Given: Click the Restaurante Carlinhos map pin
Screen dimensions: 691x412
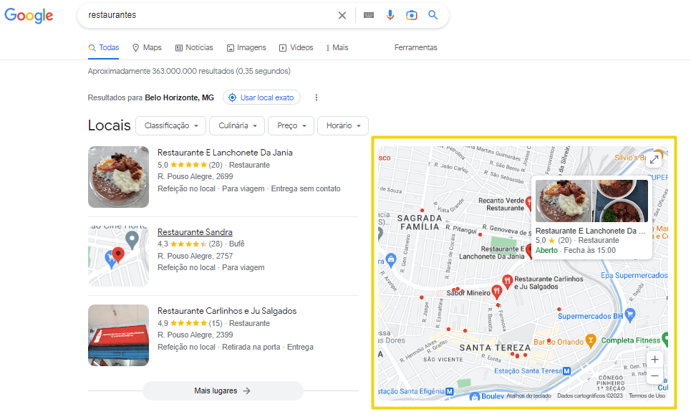Looking at the screenshot, I should click(507, 281).
